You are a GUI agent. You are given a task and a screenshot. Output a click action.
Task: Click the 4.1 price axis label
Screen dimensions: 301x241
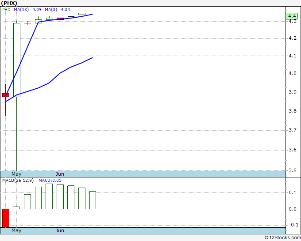pyautogui.click(x=293, y=56)
